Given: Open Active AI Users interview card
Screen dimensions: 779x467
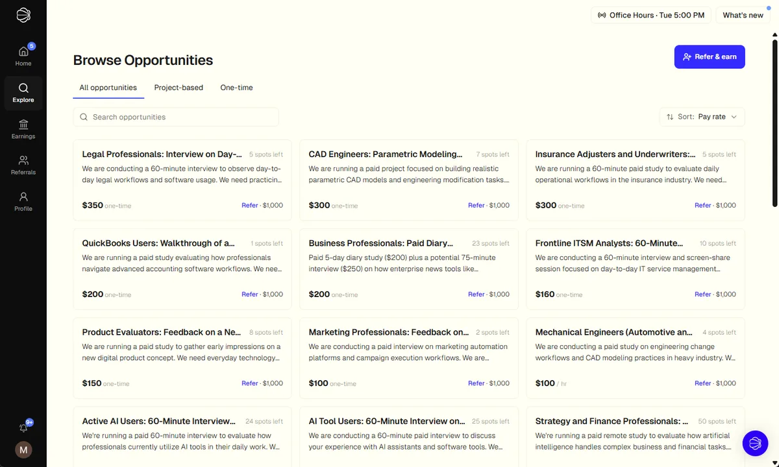Looking at the screenshot, I should pyautogui.click(x=182, y=437).
